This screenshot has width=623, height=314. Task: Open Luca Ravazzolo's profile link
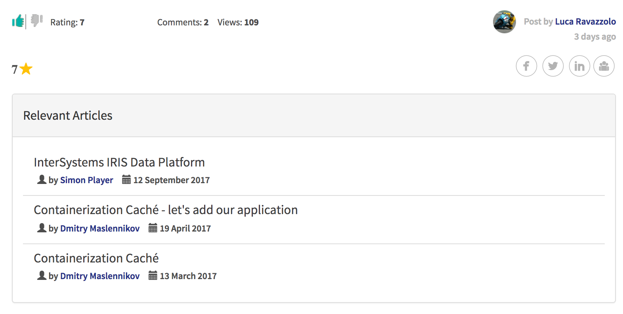(x=585, y=21)
